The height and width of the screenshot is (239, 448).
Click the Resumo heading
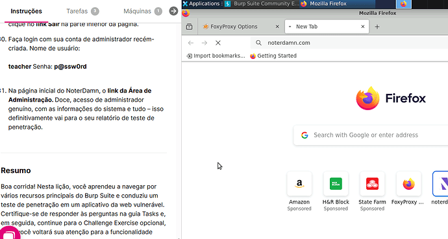[x=16, y=170]
